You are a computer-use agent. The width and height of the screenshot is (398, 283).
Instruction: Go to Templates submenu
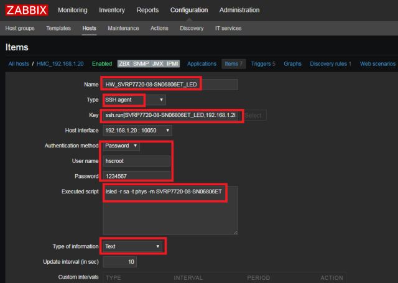point(58,28)
